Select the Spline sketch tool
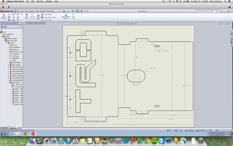Screen dimensions: 233x146 [18, 14]
